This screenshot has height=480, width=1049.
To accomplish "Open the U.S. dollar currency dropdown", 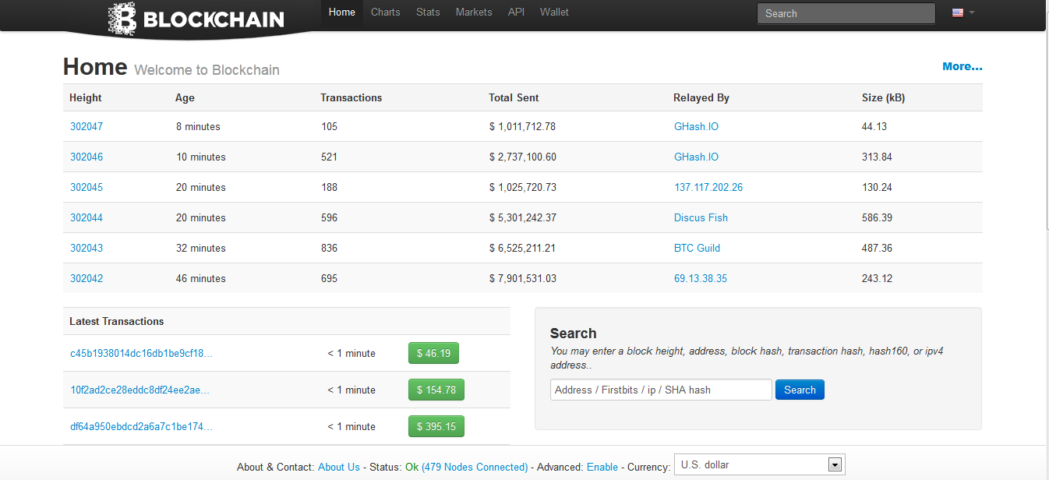I will point(759,465).
